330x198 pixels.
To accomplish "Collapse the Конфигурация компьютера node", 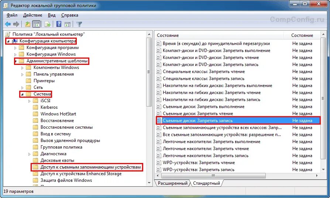I will click(x=8, y=41).
